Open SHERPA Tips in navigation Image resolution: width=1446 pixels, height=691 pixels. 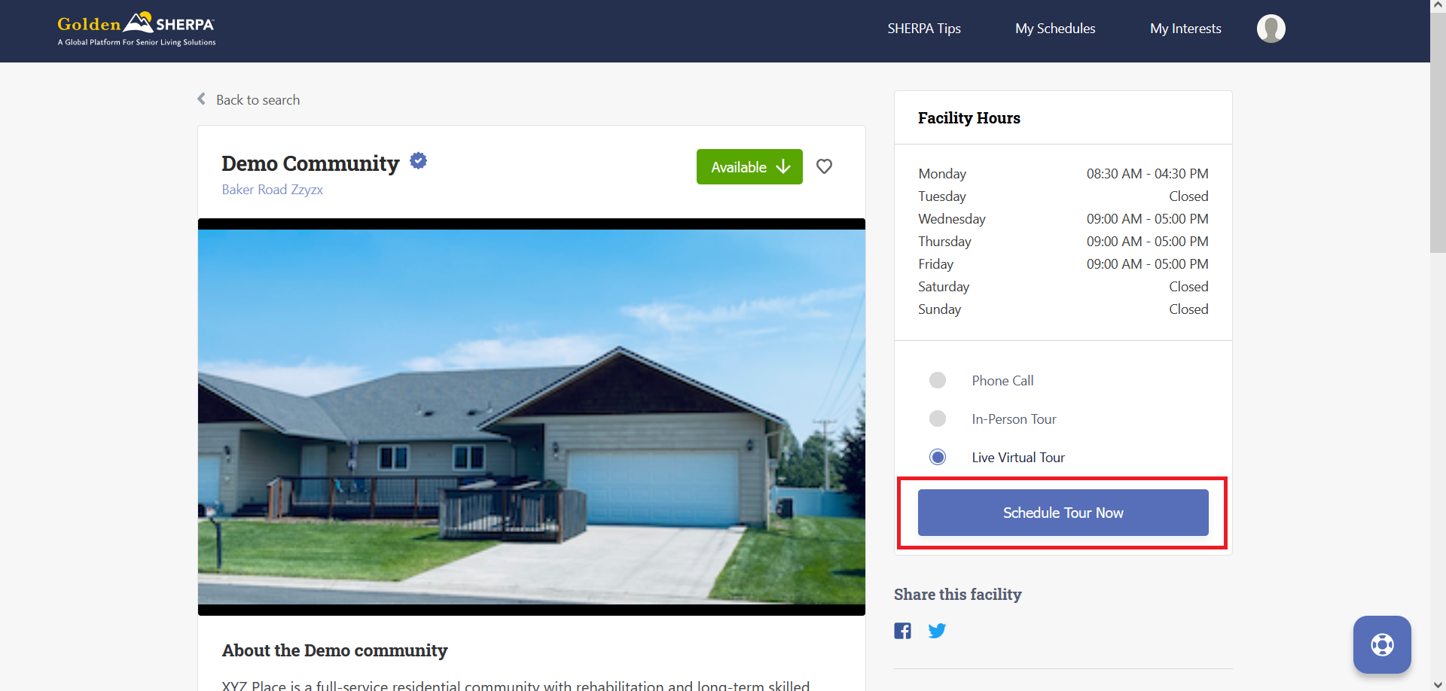(924, 29)
